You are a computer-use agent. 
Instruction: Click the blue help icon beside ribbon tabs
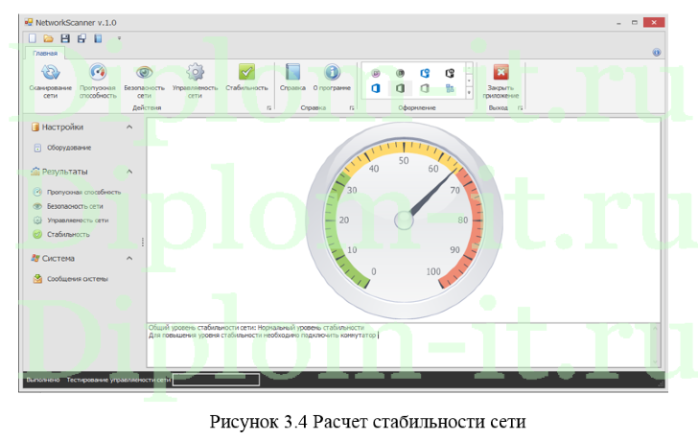656,53
